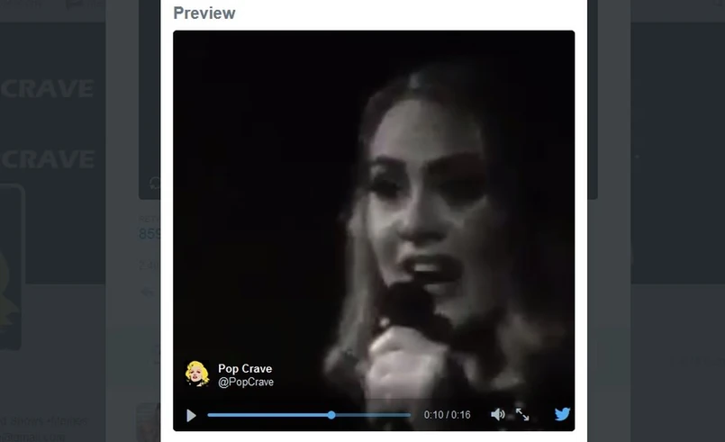Click the dimmed thumbnail at bottom left
Image resolution: width=725 pixels, height=442 pixels.
point(148,421)
